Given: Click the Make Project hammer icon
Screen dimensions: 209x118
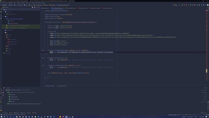Looking at the screenshot, I should [172, 5].
